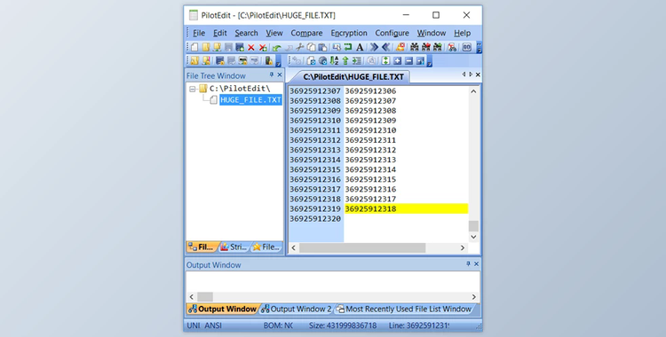Open the Encryption menu
Image resolution: width=666 pixels, height=337 pixels.
[349, 33]
